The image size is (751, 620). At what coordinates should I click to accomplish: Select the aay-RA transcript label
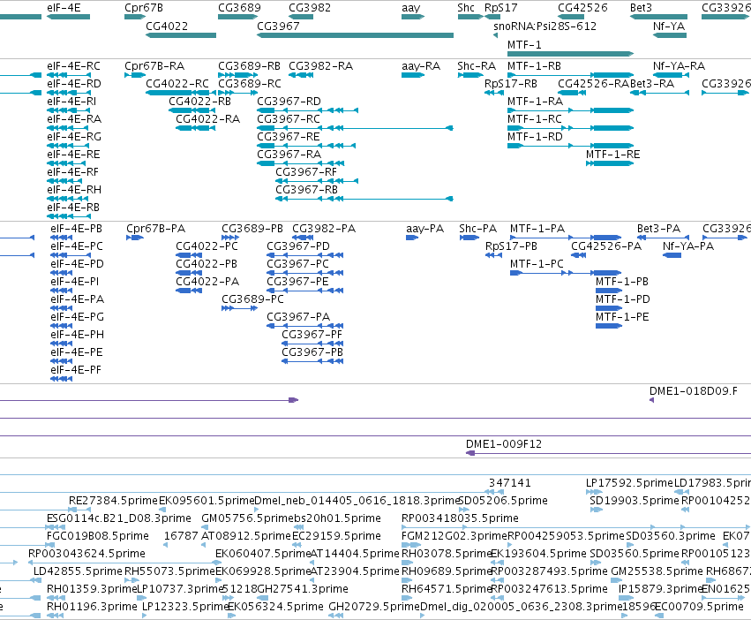point(421,65)
